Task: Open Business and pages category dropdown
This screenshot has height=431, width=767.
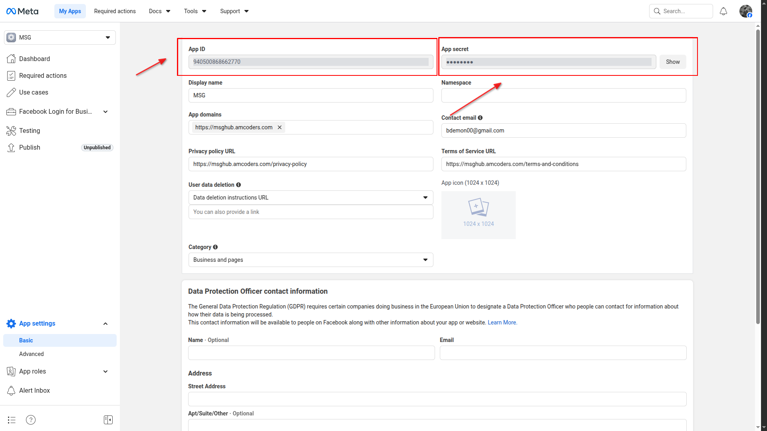Action: 310,260
